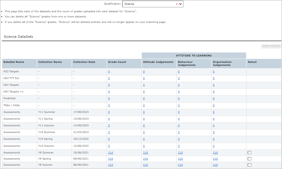Click the Collection Date column header
Screen dimensions: 282x169
(84, 62)
